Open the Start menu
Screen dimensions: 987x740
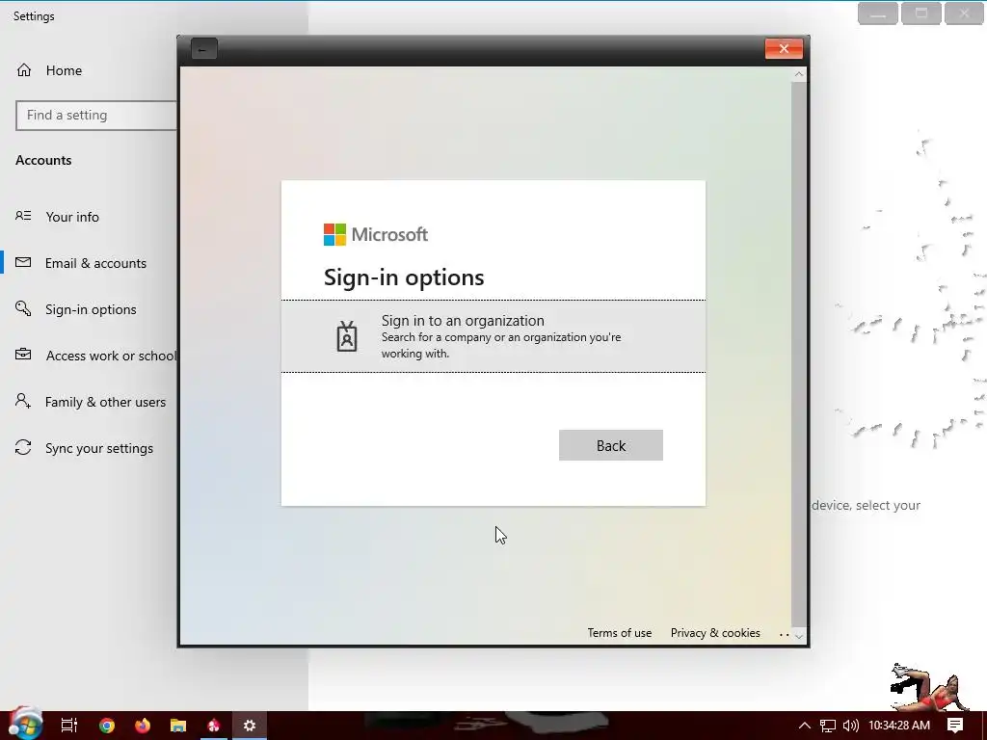click(25, 724)
